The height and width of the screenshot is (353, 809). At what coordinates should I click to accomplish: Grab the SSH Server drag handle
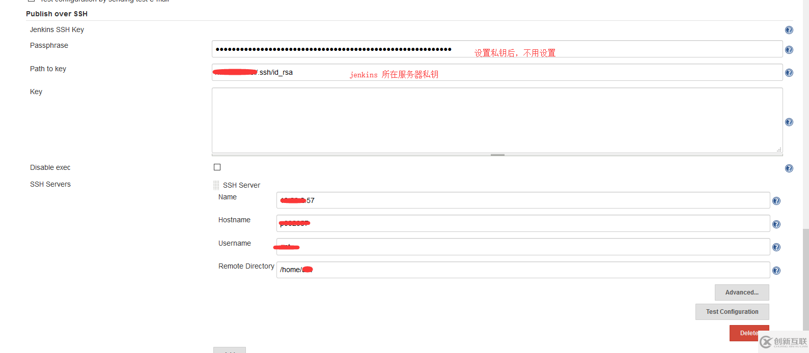click(x=216, y=185)
